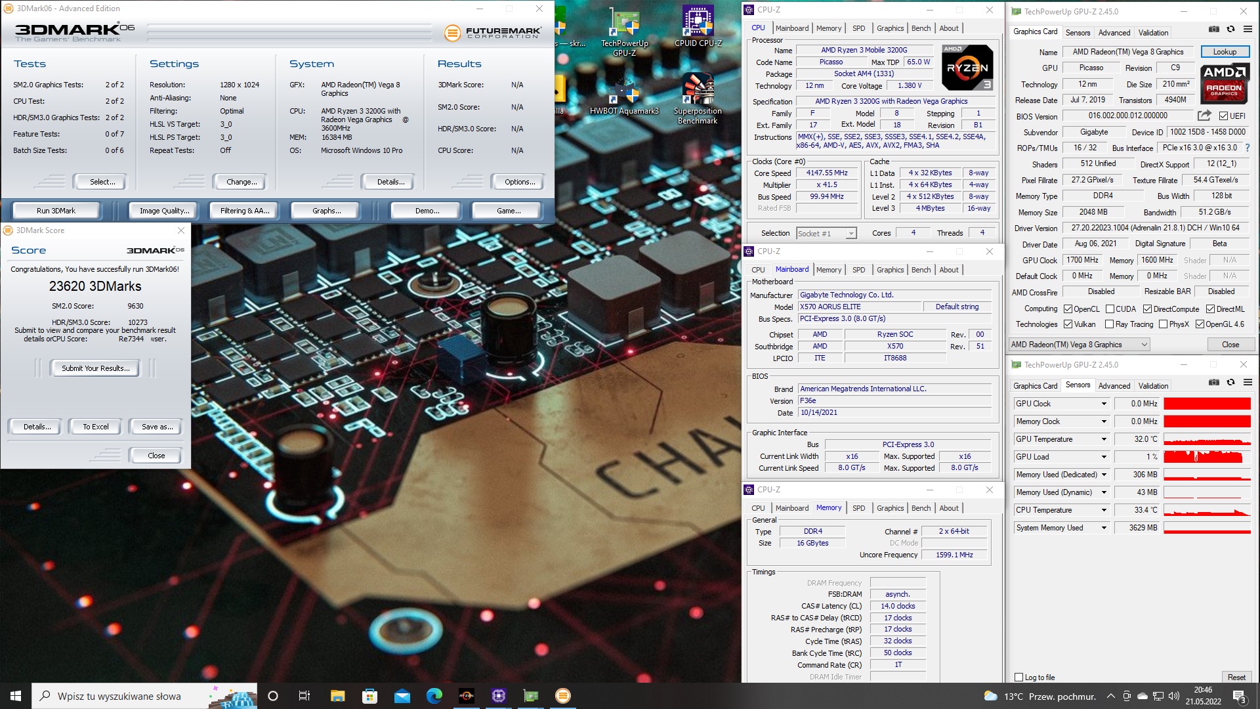Open Mail app from taskbar
This screenshot has height=709, width=1260.
click(402, 696)
